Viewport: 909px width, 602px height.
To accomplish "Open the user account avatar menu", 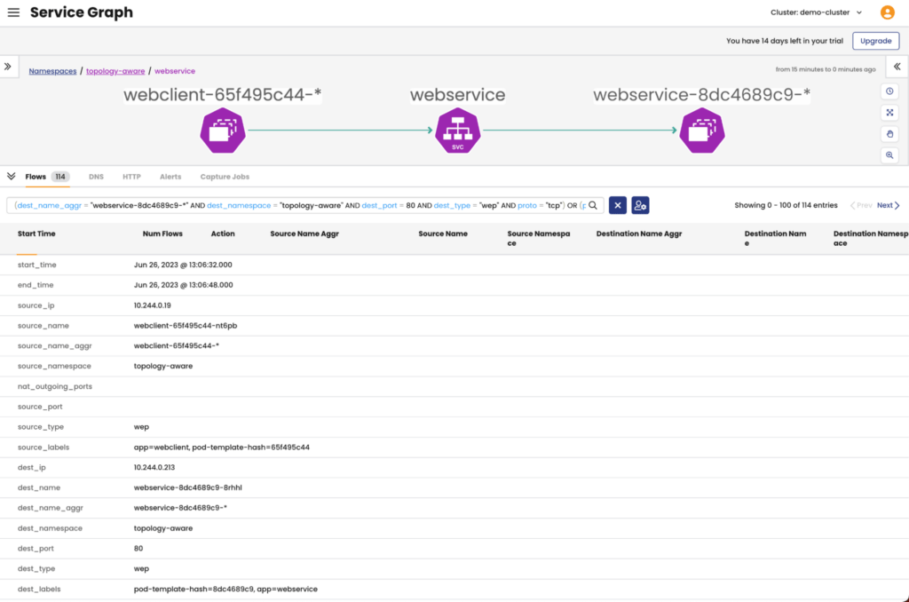I will (887, 12).
